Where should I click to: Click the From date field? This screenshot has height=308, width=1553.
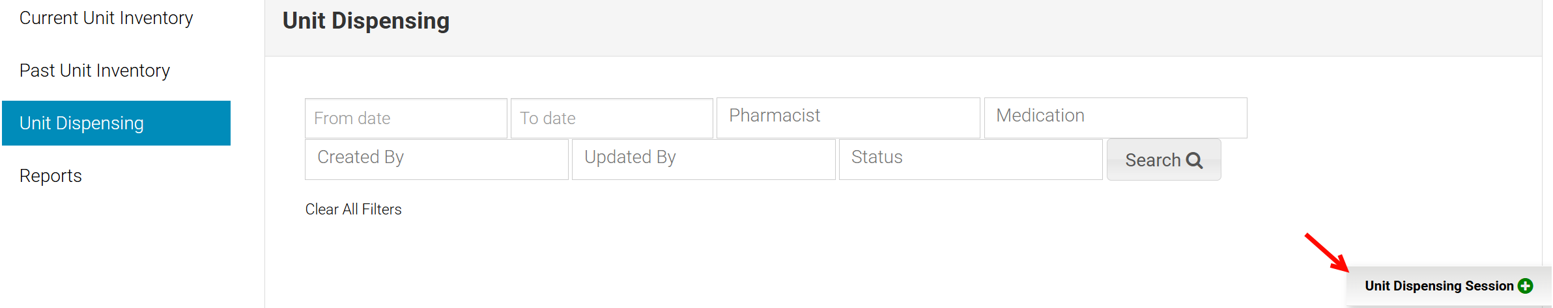(405, 118)
